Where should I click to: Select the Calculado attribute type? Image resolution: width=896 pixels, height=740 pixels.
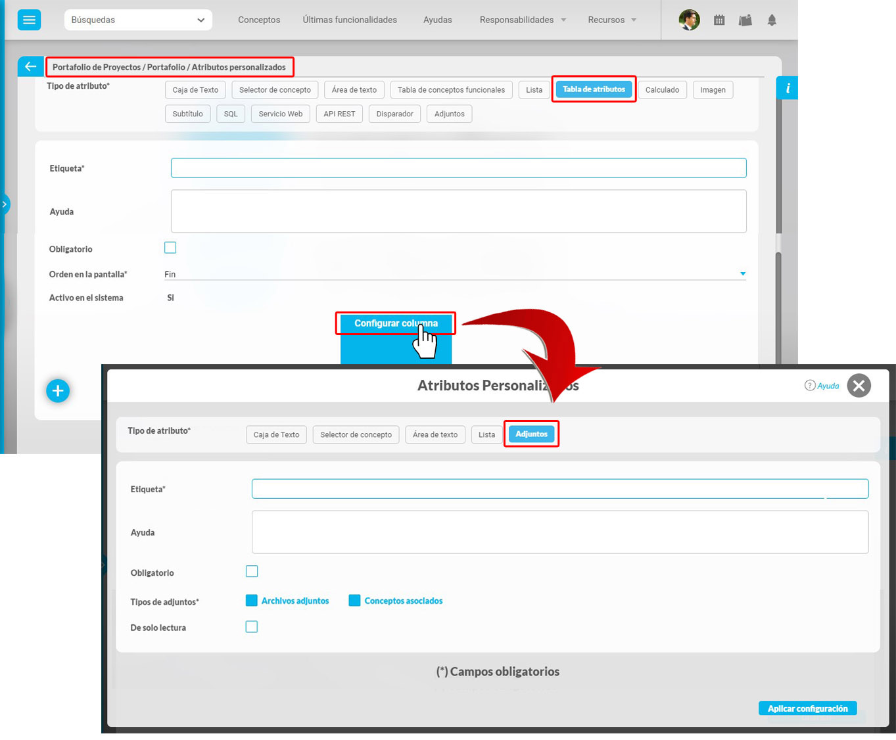(662, 90)
